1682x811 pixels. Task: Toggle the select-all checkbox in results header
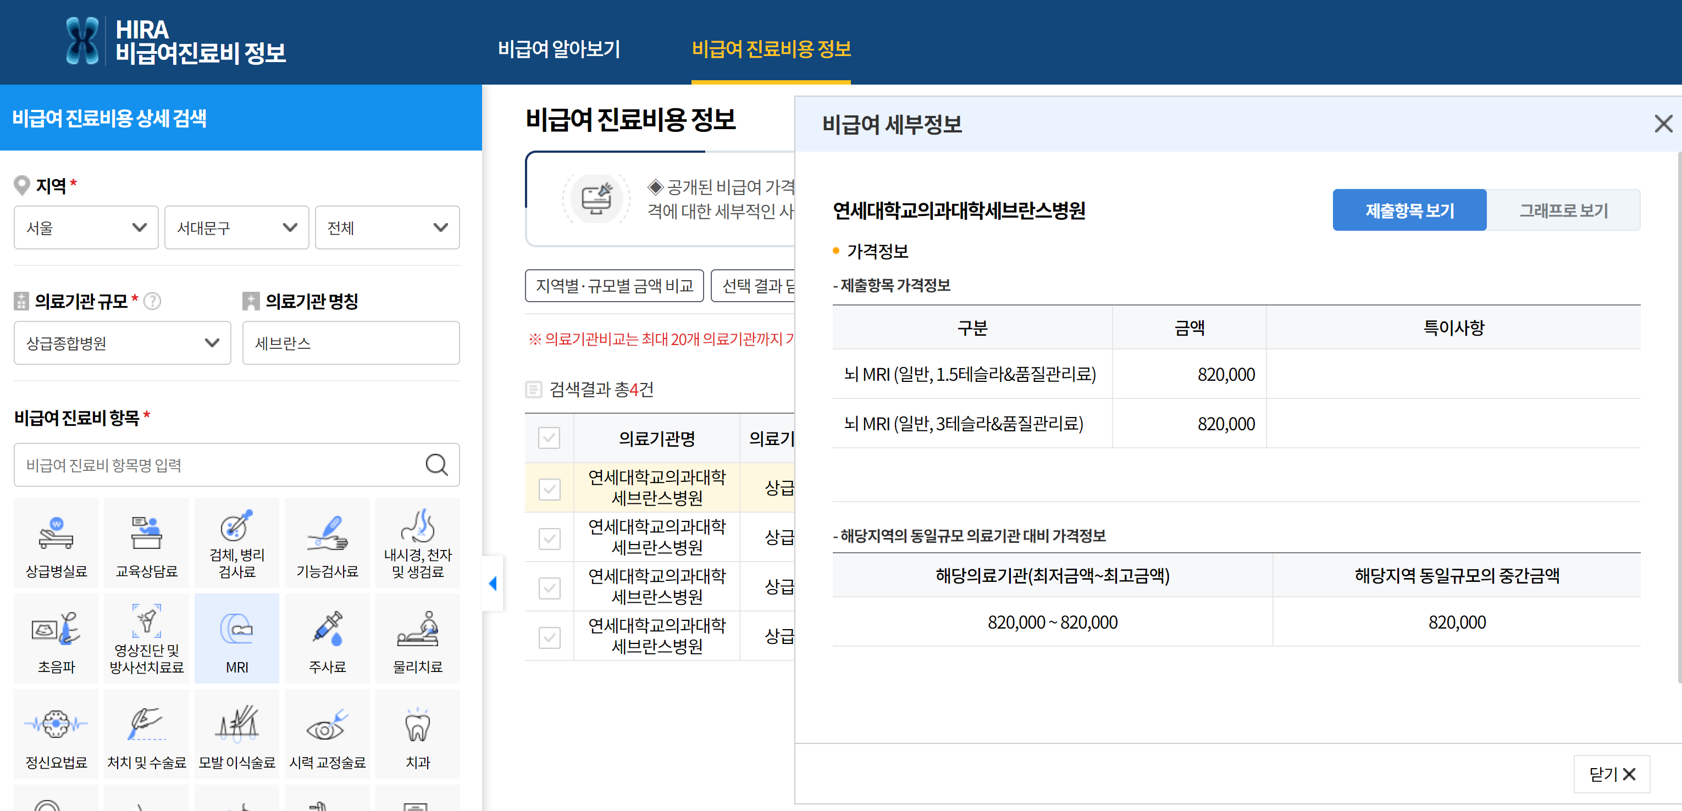click(549, 438)
